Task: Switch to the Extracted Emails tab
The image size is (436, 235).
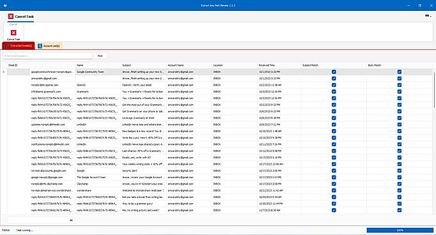Action: click(19, 46)
